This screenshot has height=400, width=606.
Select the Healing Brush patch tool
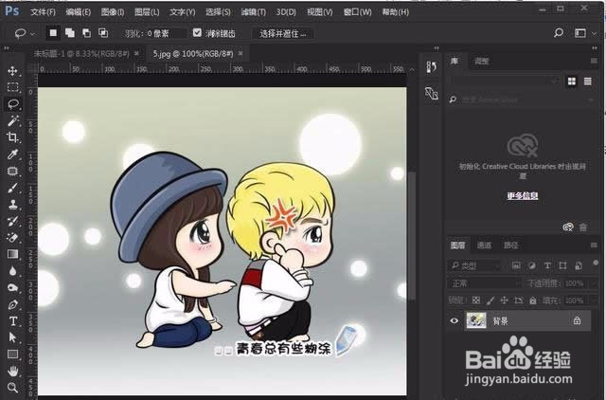coord(12,171)
